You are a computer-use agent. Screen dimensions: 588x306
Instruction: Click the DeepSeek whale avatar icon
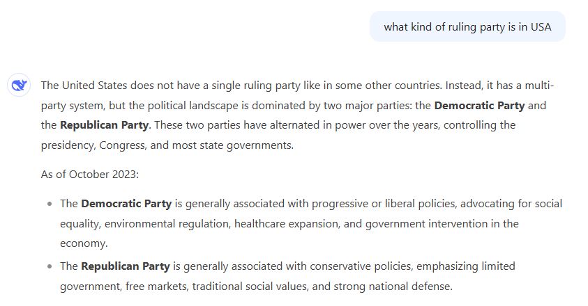(18, 86)
